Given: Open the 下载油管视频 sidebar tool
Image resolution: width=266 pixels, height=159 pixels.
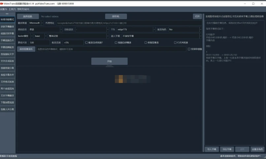Looking at the screenshot, I should click(7, 102).
